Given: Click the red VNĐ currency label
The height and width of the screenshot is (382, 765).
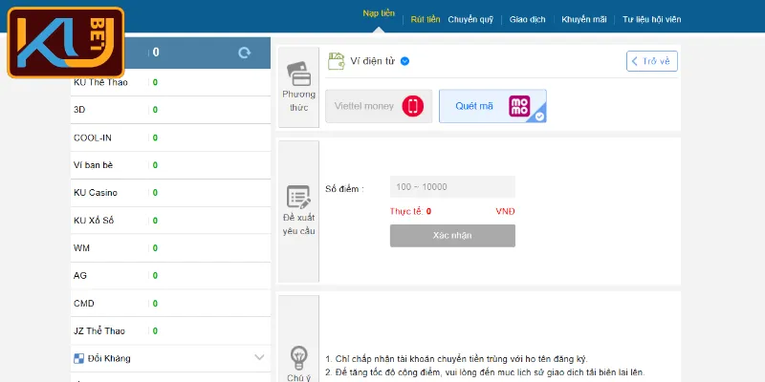Looking at the screenshot, I should pyautogui.click(x=505, y=211).
